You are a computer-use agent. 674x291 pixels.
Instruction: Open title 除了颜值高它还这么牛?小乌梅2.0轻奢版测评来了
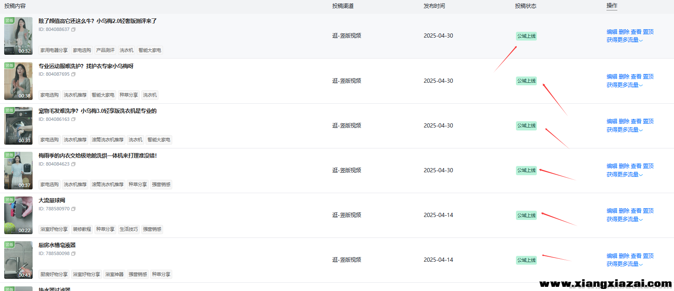[x=98, y=21]
